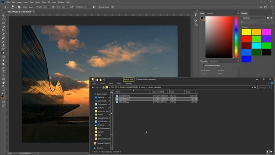The height and width of the screenshot is (155, 275).
Task: Open Downloads in Quick access
Action: pyautogui.click(x=102, y=101)
